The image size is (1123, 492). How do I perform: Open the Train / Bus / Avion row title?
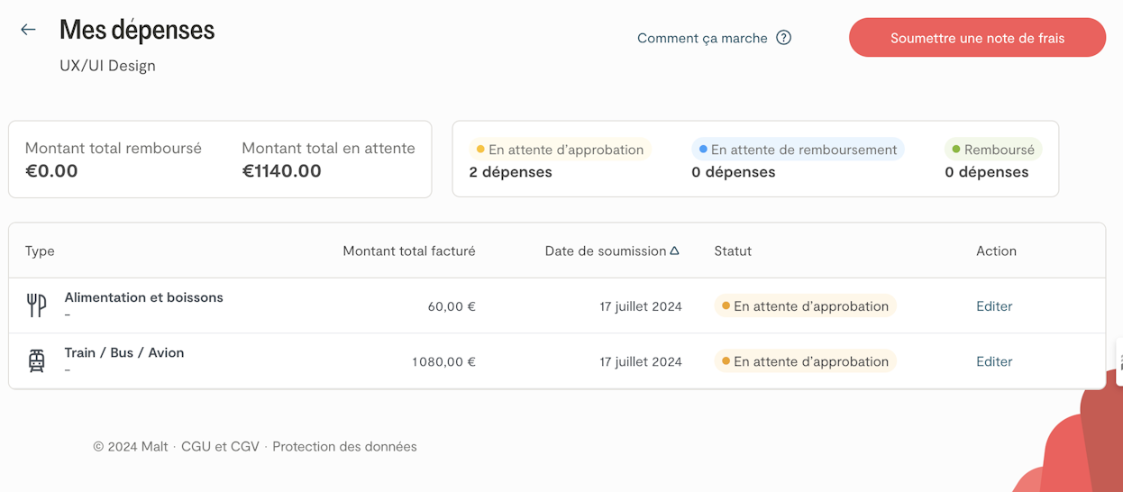[124, 352]
